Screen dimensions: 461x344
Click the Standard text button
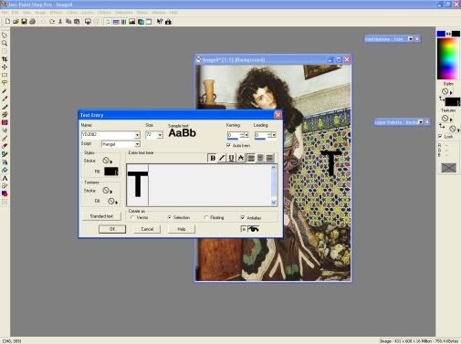(101, 216)
